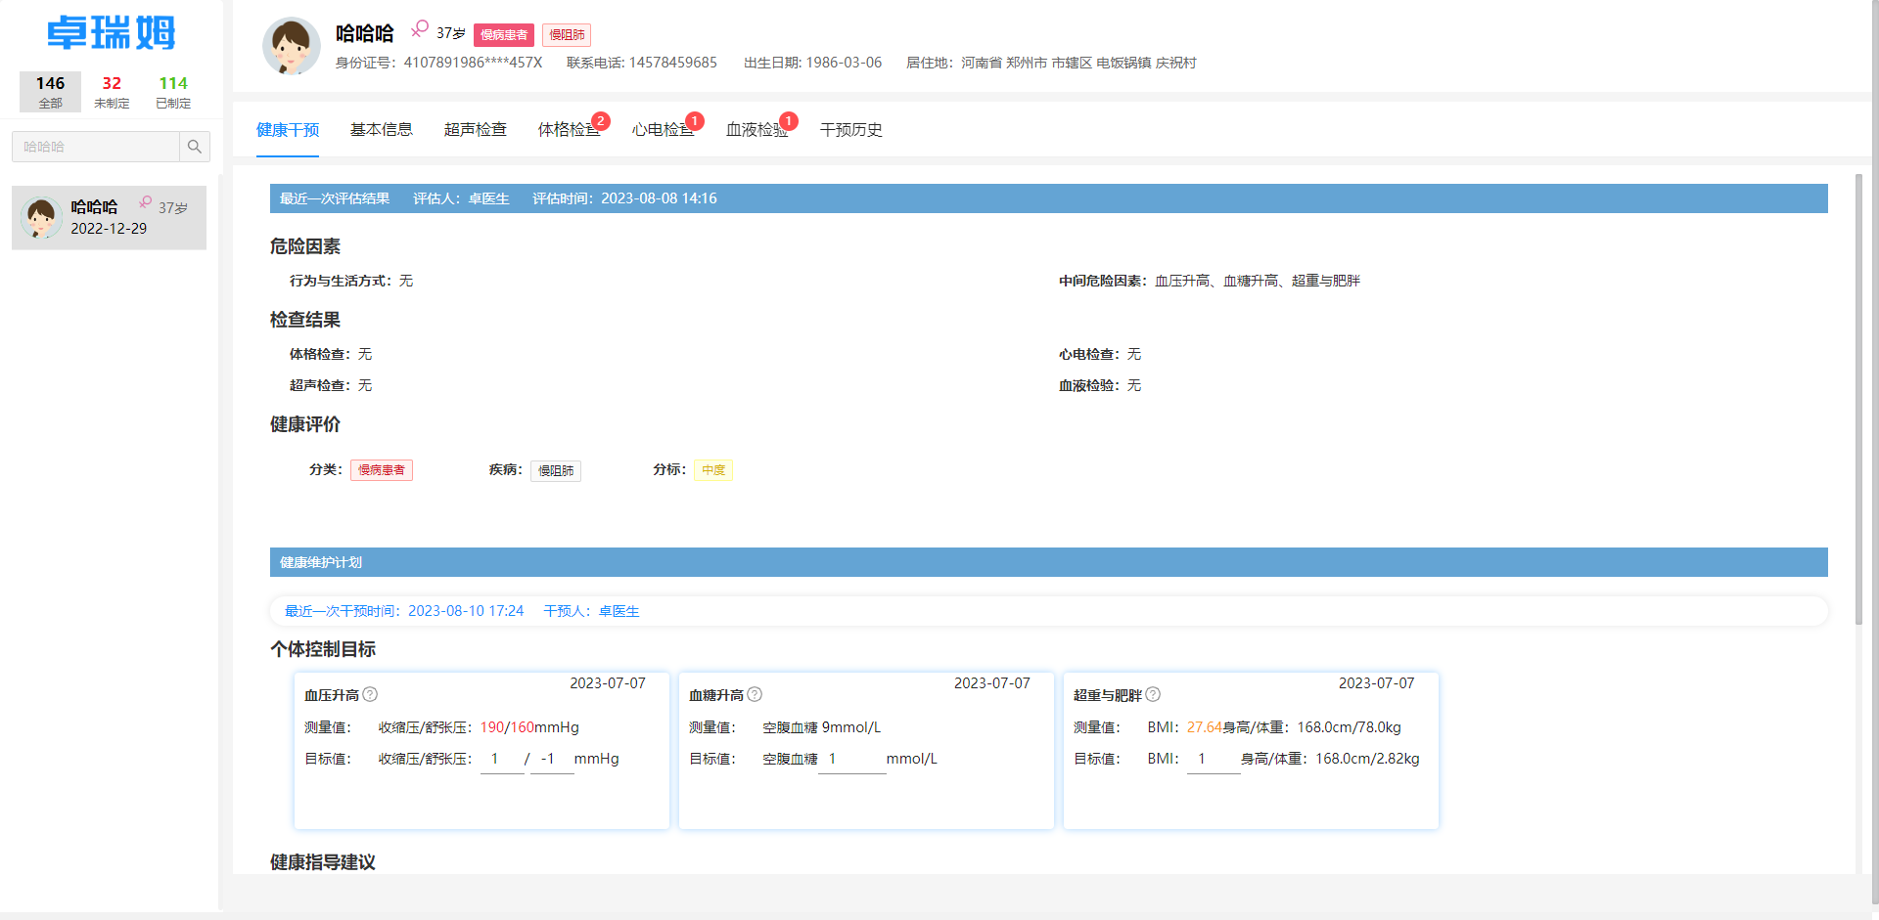Select the 未制定 filter
The width and height of the screenshot is (1879, 920).
(x=111, y=92)
